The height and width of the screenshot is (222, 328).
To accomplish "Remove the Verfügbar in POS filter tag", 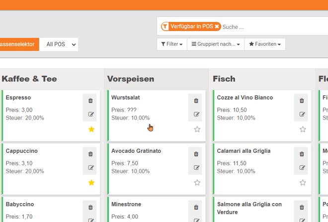I will 217,27.
